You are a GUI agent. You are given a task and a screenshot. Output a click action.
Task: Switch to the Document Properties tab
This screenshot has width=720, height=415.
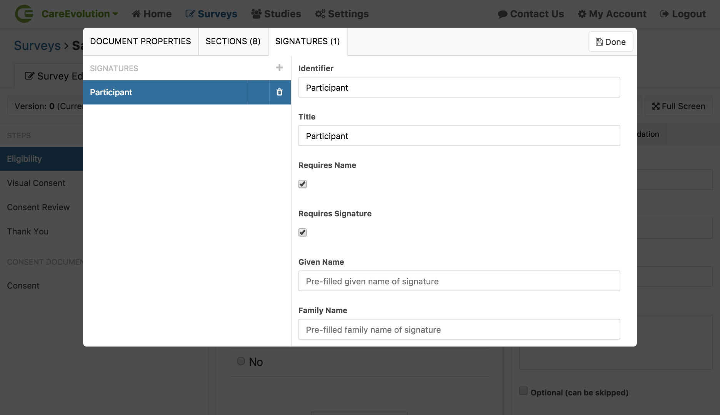(140, 41)
